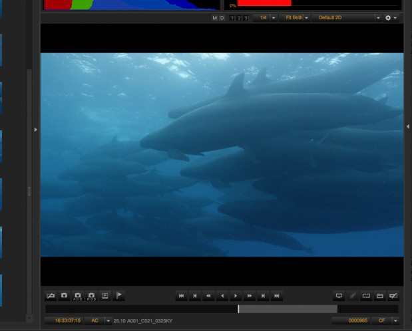Click the camera RSD icon

[x=91, y=296]
